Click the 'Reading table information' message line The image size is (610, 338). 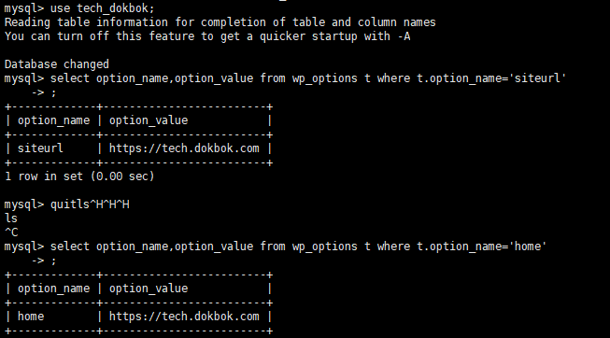pyautogui.click(x=220, y=22)
